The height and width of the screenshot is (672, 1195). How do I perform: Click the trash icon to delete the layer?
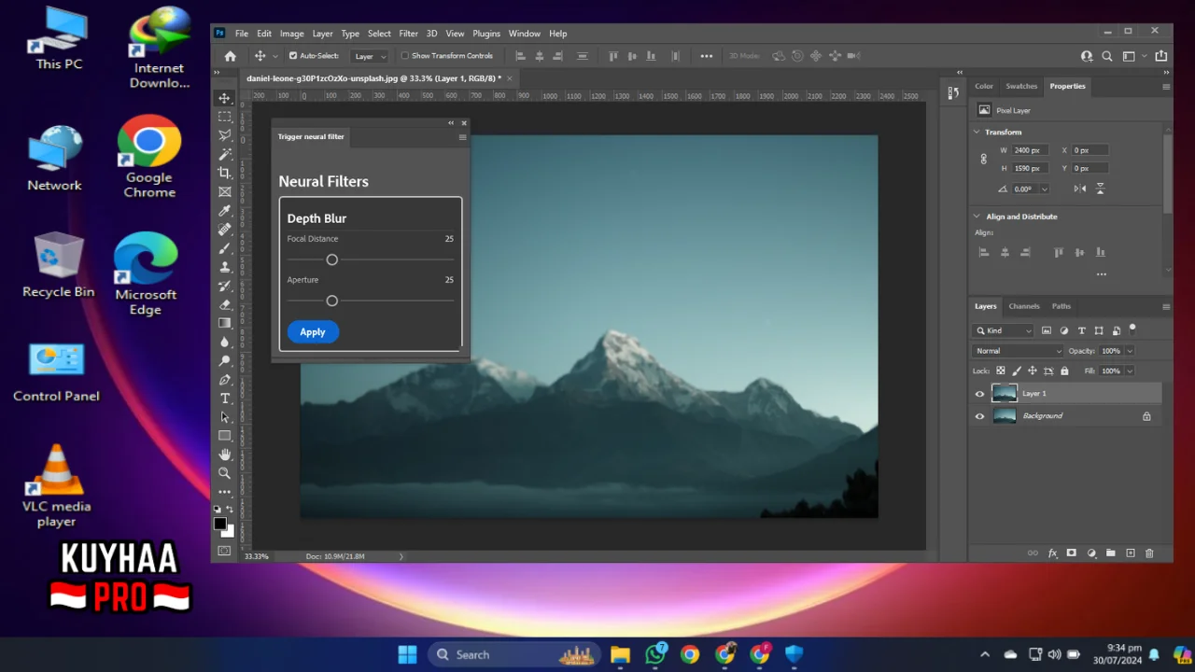tap(1149, 553)
